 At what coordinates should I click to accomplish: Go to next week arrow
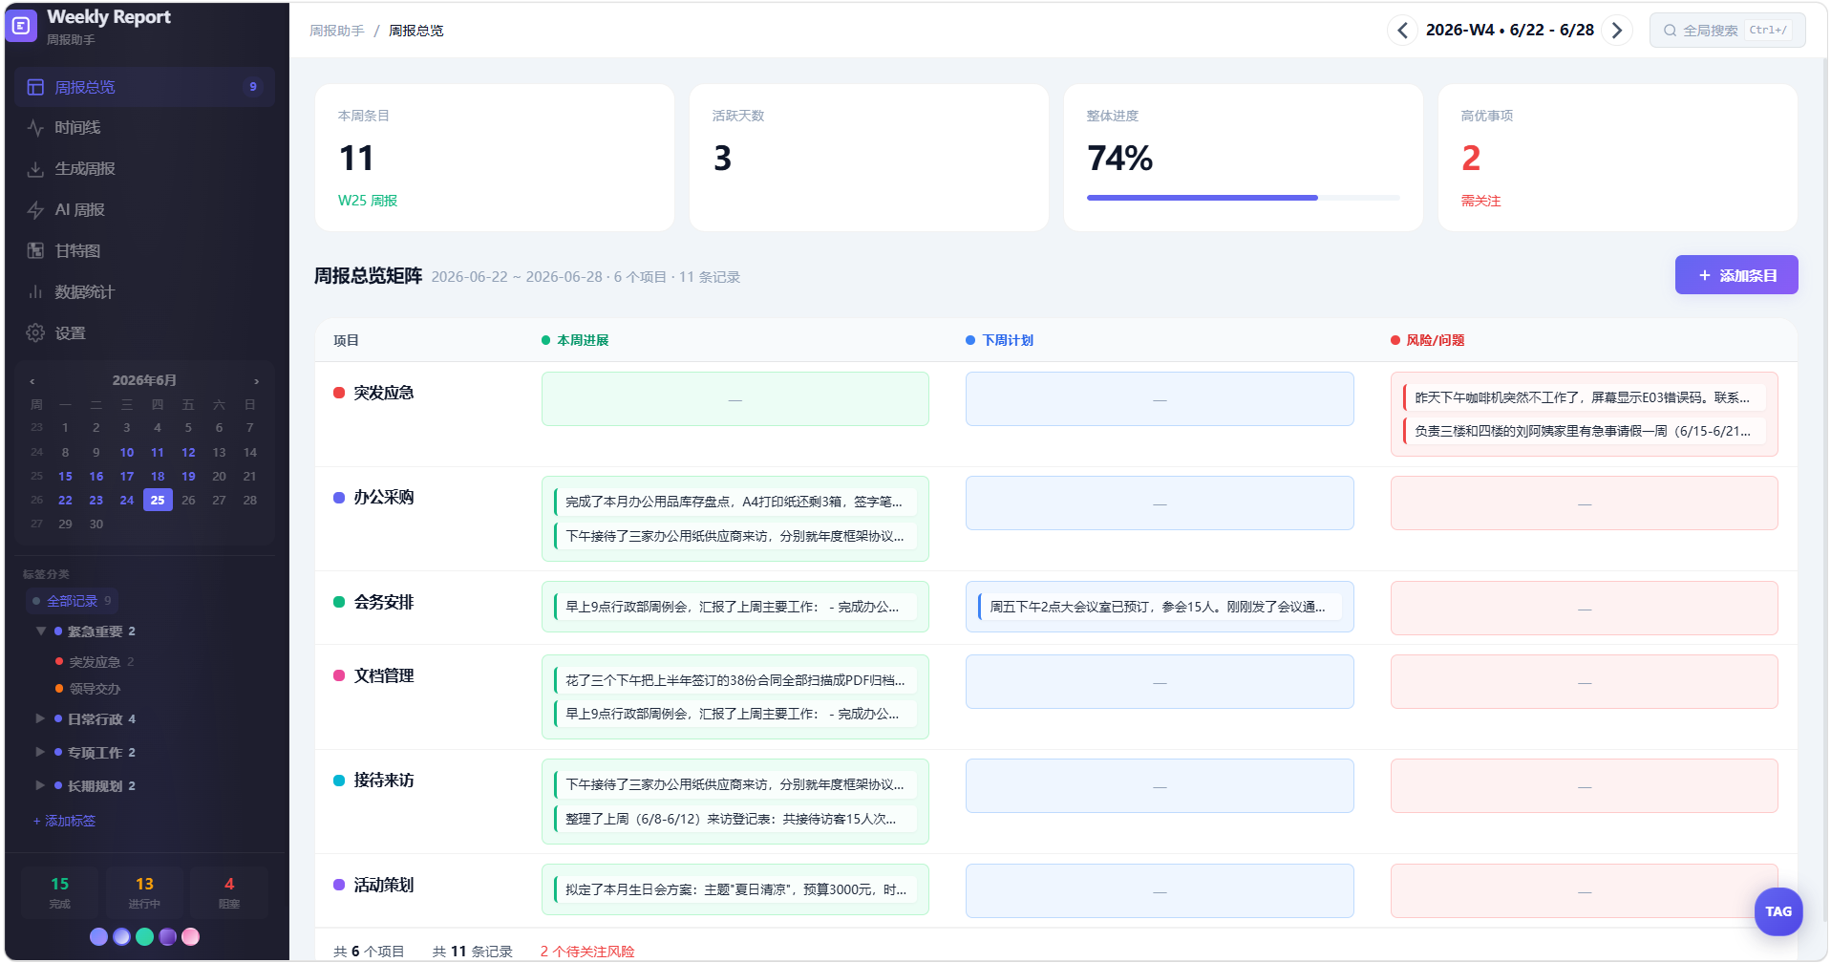coord(1617,31)
